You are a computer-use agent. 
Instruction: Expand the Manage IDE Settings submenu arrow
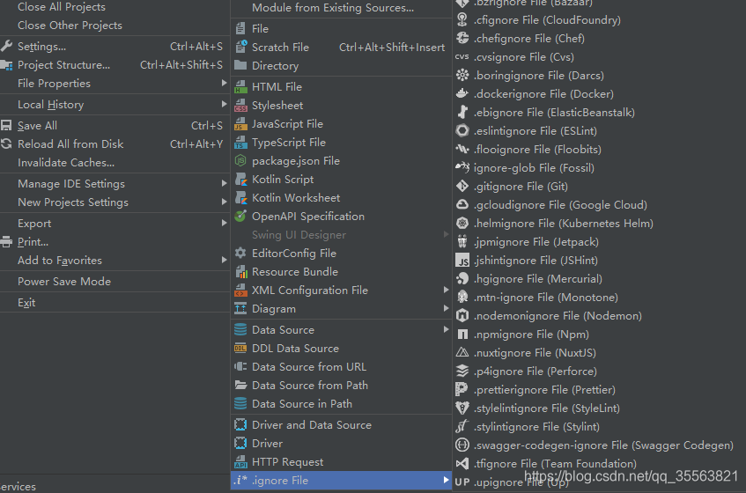point(224,183)
